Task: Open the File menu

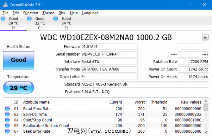Action: (x=5, y=13)
